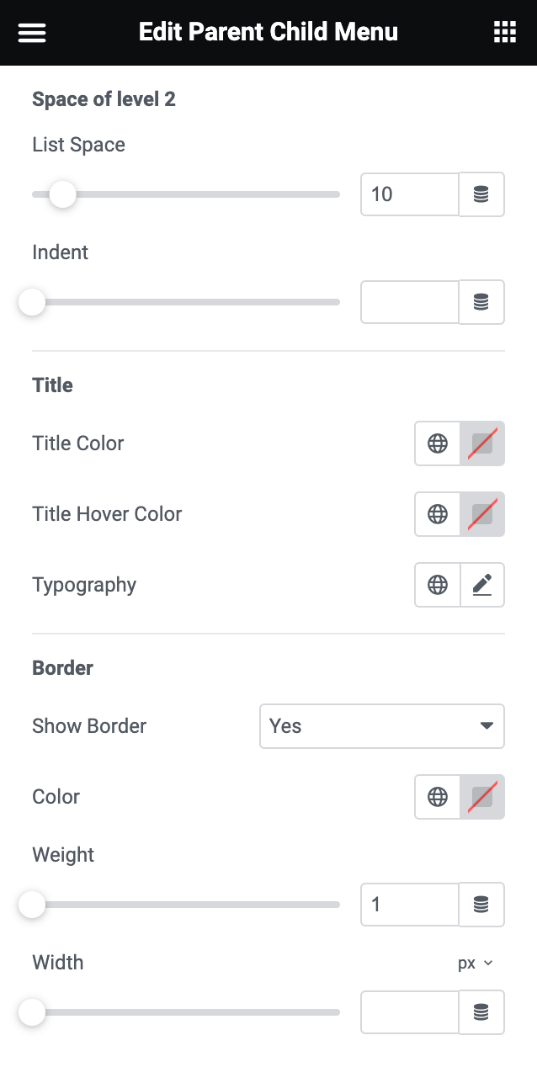Open the Show Border dropdown
Image resolution: width=537 pixels, height=1067 pixels.
point(381,726)
